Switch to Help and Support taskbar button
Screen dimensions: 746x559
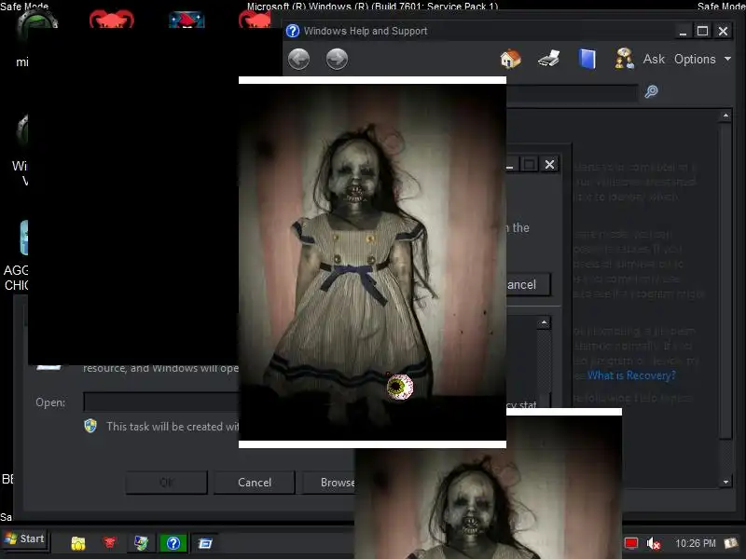click(173, 543)
